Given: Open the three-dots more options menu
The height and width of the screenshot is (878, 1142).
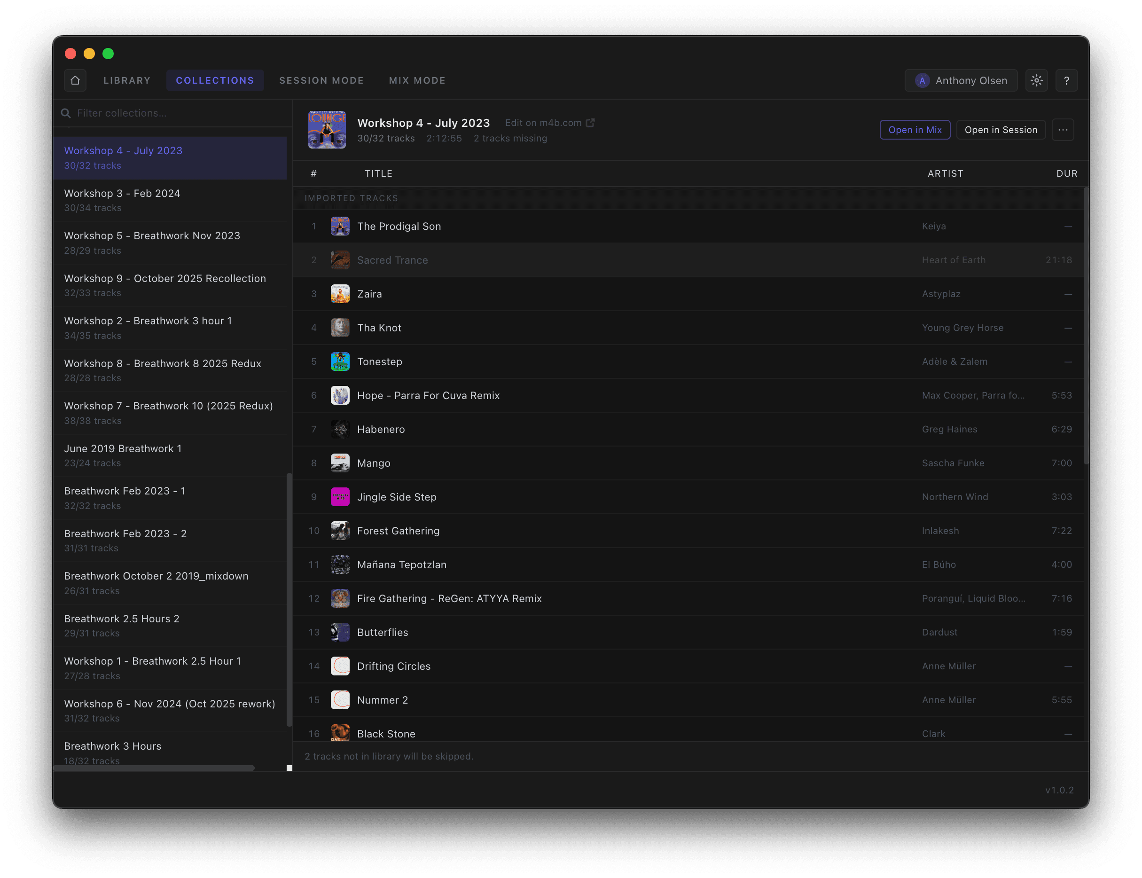Looking at the screenshot, I should [x=1063, y=130].
